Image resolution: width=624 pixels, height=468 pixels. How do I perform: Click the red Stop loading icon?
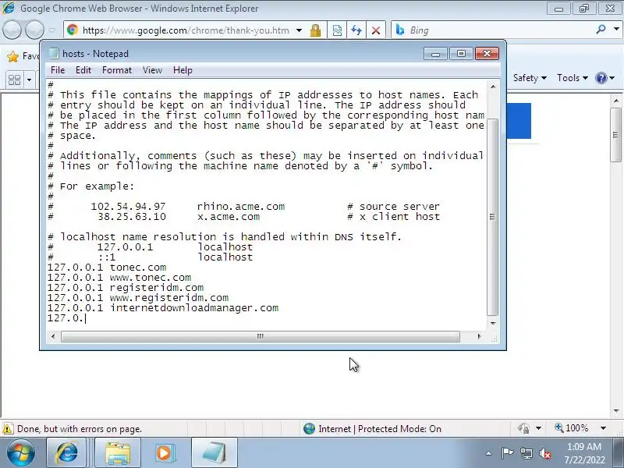[x=375, y=30]
